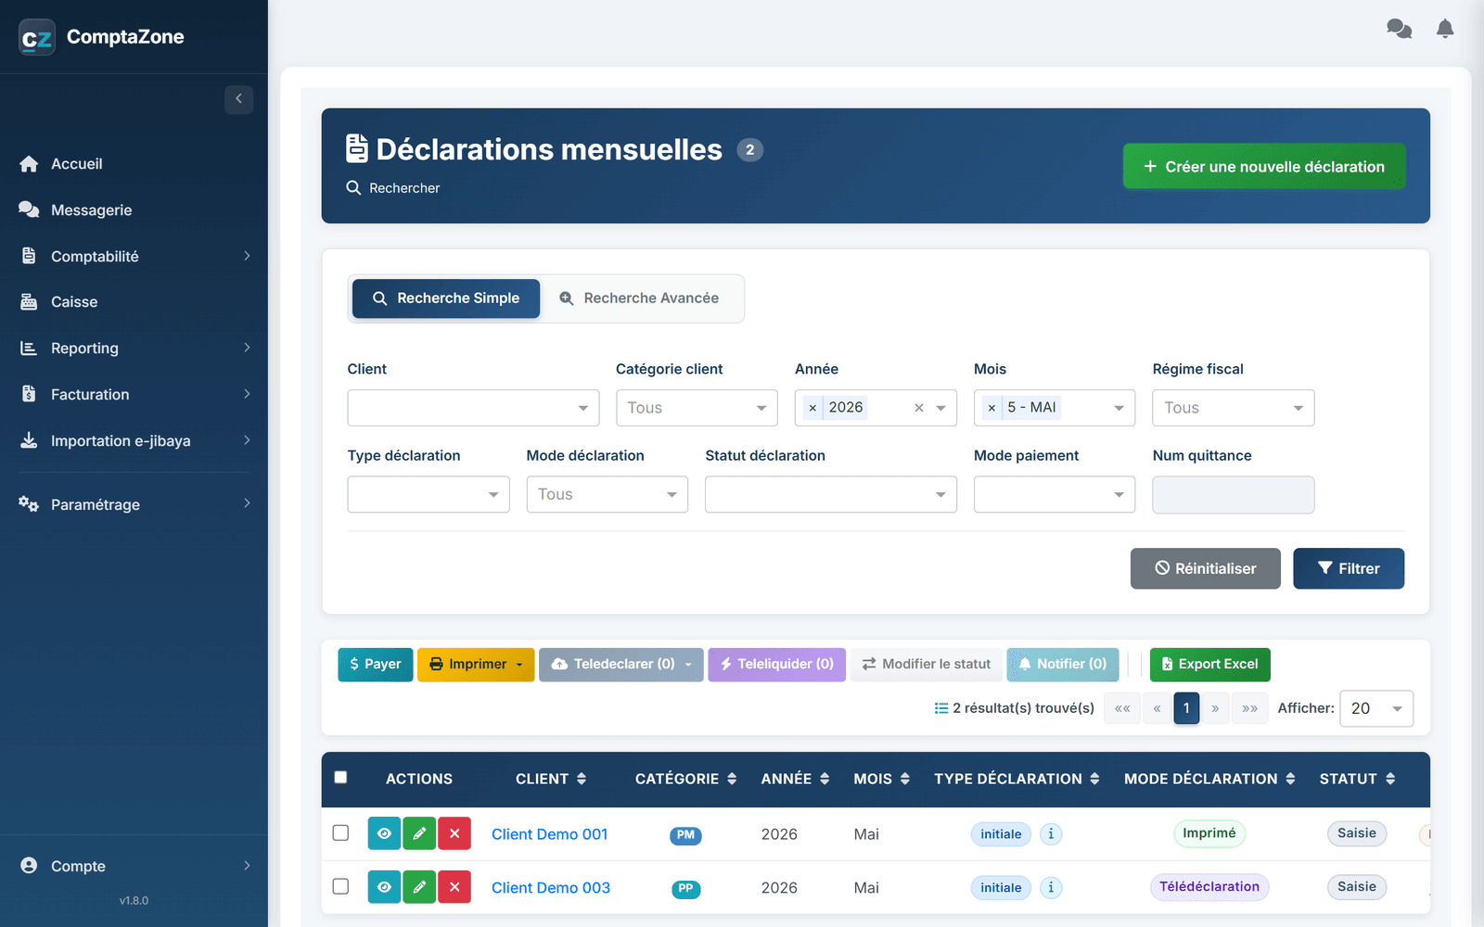Click the Export Excel button
The width and height of the screenshot is (1484, 927).
1210,665
